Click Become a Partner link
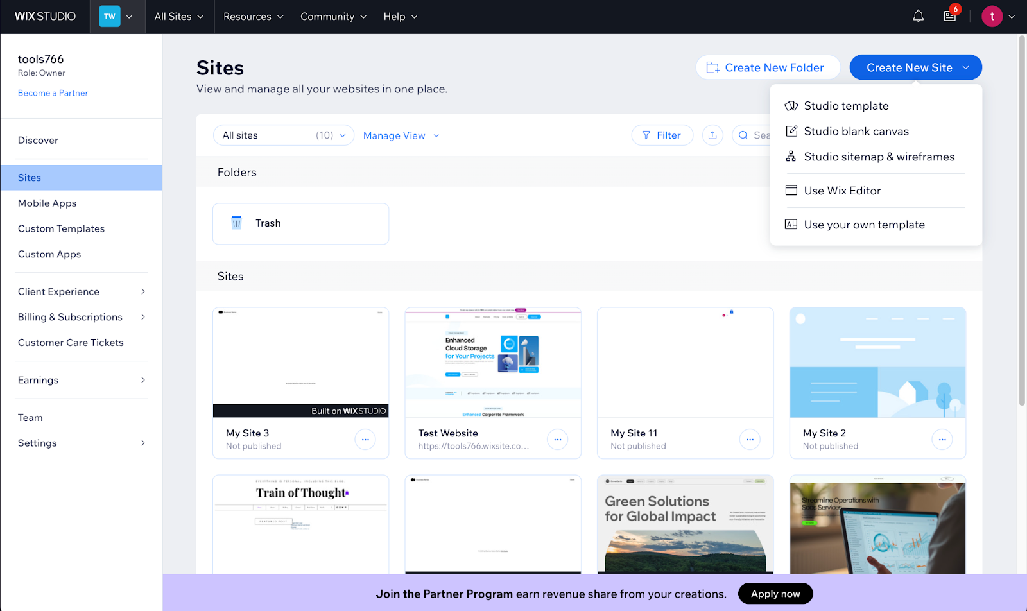Screen dimensions: 1027x611 53,93
